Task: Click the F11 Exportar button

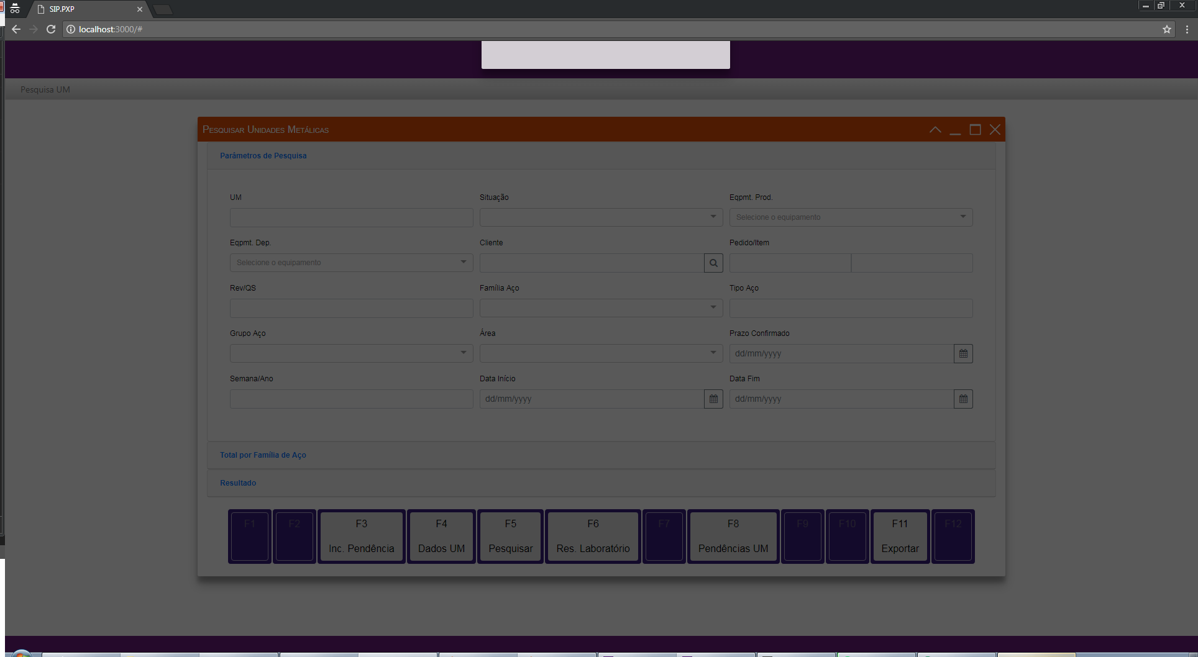Action: pos(900,537)
